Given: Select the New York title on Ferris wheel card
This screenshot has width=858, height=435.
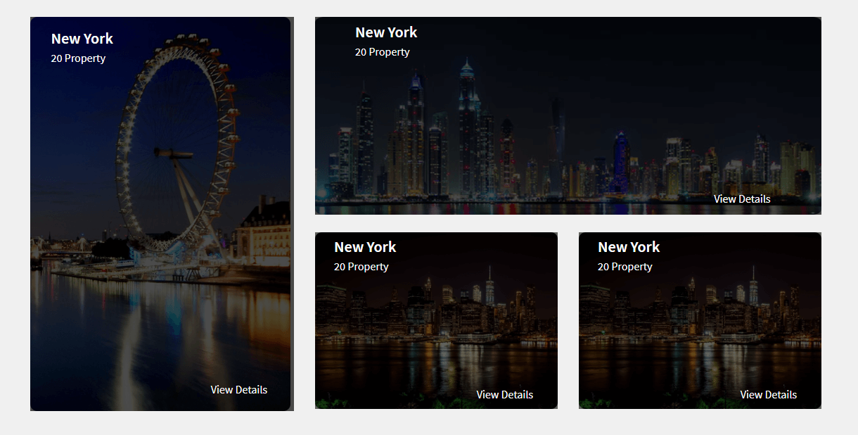Looking at the screenshot, I should 82,39.
